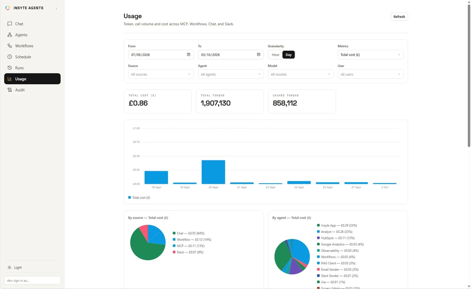The image size is (471, 289).
Task: Open the Metrics dropdown
Action: point(370,55)
